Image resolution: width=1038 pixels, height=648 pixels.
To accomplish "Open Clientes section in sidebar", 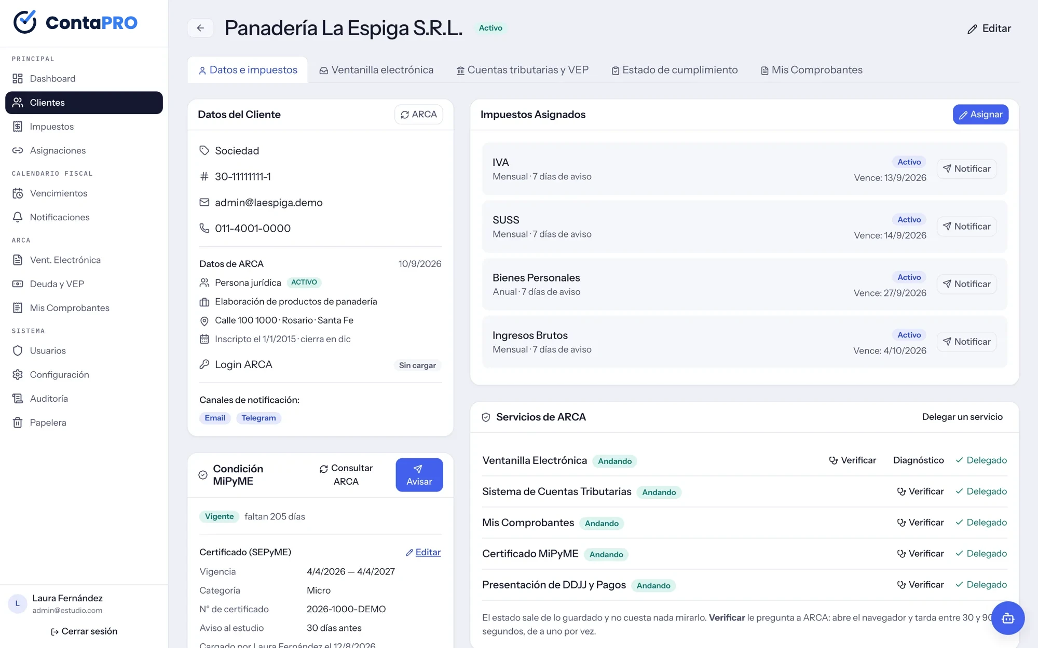I will [84, 103].
